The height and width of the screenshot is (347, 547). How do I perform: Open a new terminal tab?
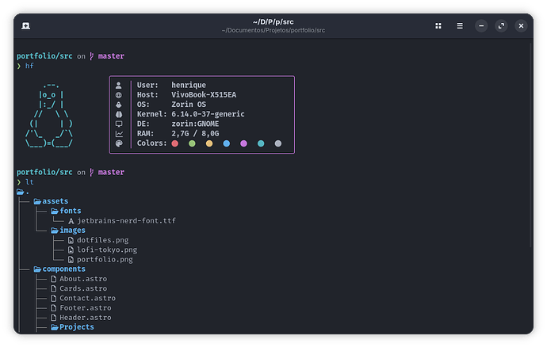(x=26, y=25)
